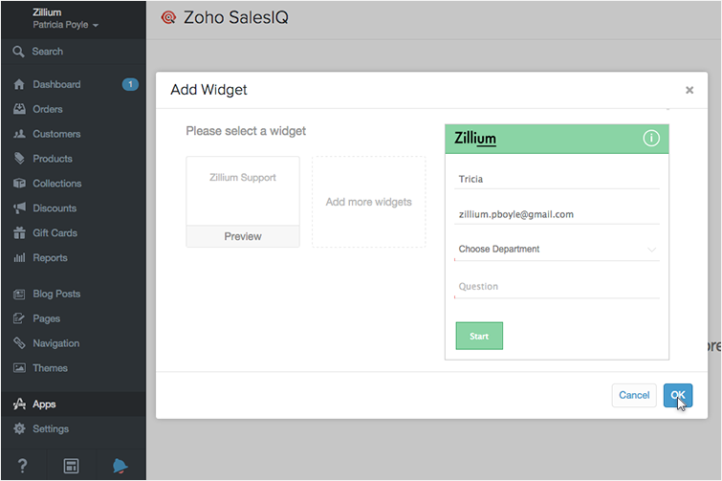
Task: Click the Search magnifier icon
Action: coord(18,52)
